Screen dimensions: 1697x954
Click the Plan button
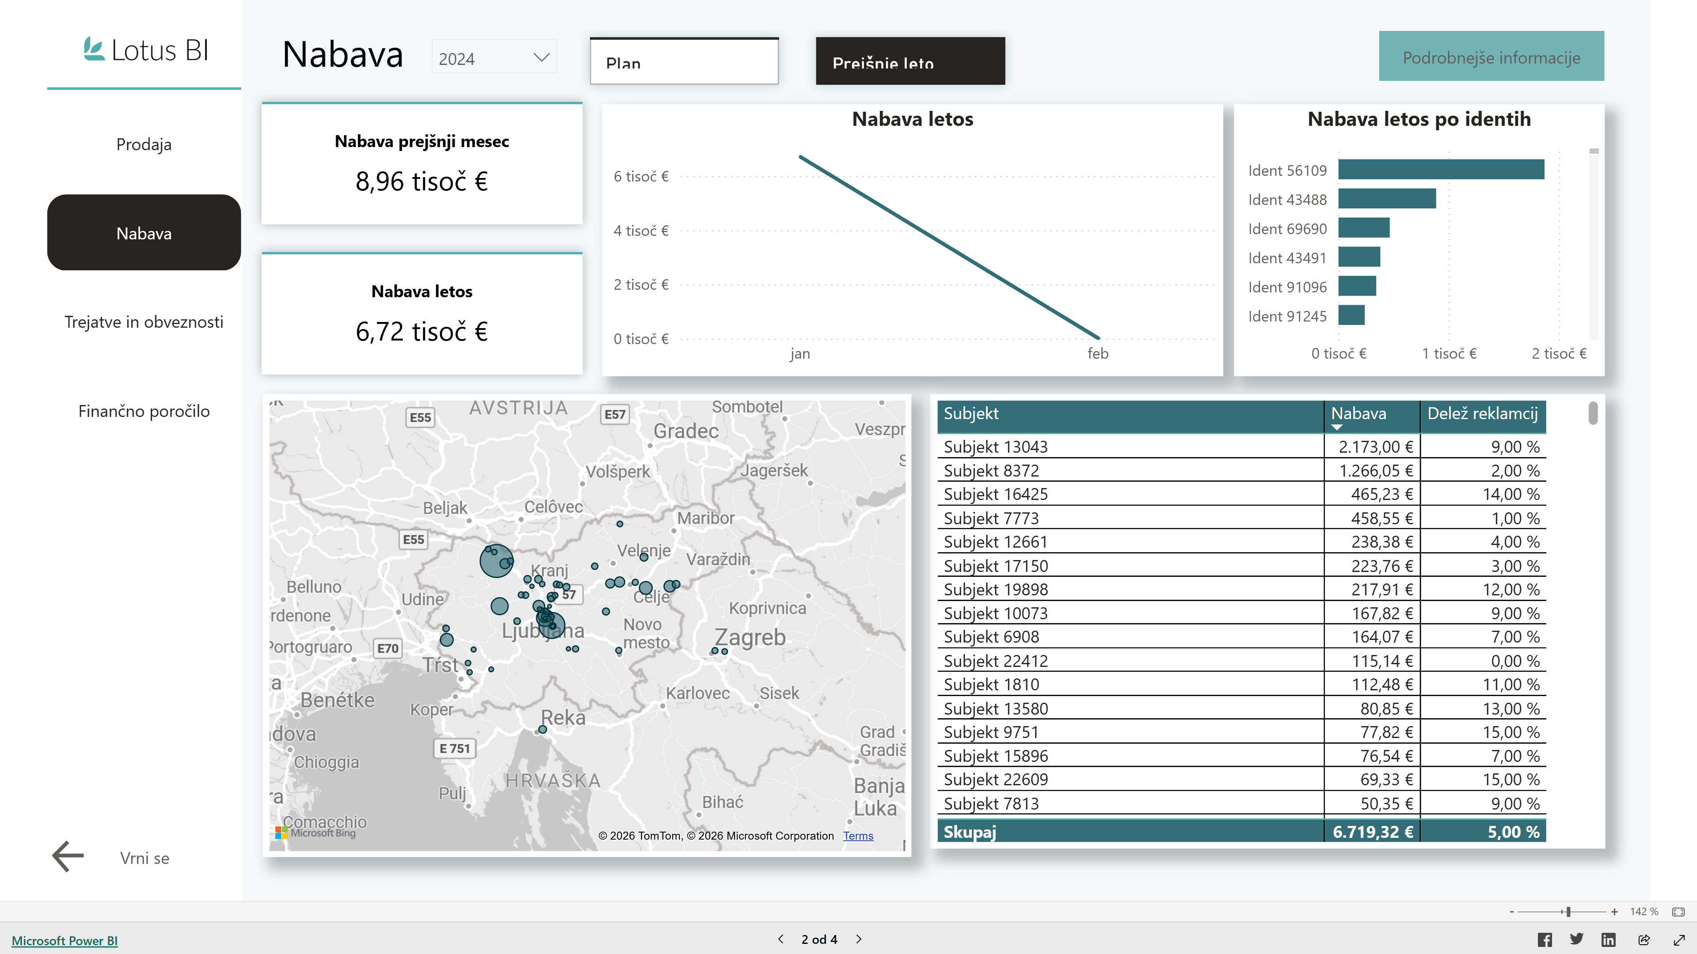684,61
